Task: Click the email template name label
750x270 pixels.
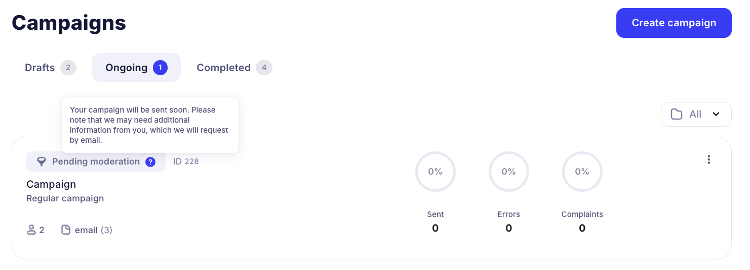Action: coord(86,230)
